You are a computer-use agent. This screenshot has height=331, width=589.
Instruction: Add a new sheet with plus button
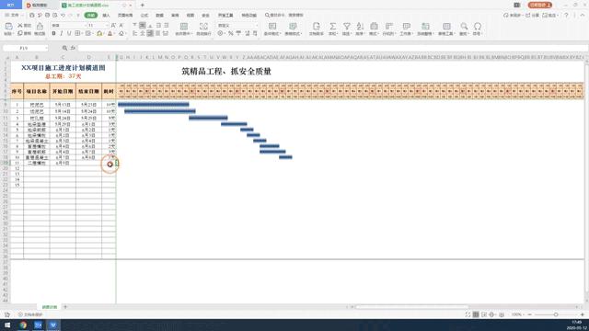[x=65, y=307]
